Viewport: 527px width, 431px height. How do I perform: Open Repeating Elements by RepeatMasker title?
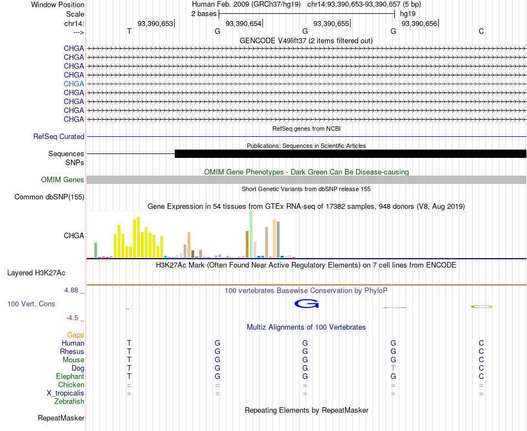(x=306, y=410)
